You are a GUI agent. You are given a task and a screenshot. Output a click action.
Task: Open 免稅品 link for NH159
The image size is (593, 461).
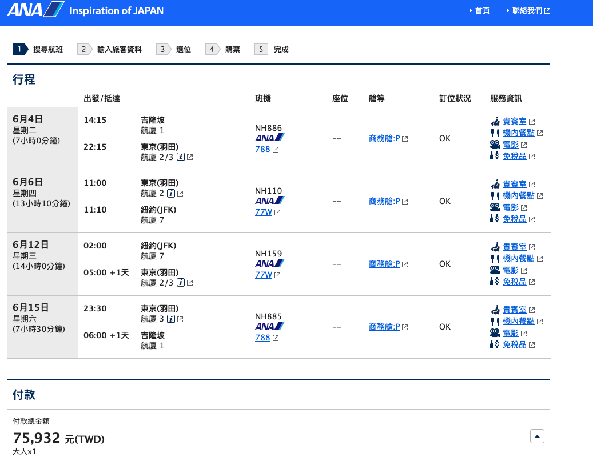pos(514,282)
